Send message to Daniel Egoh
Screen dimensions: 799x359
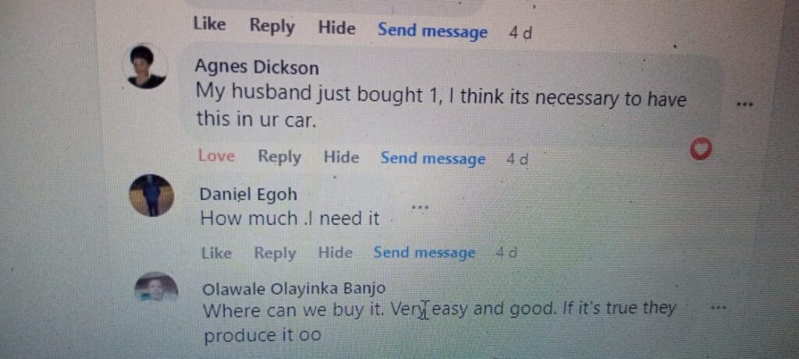[424, 253]
